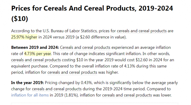Viewport: 191px width, 105px height.
Task: Click "cereals and cereal products" before "was higher"
Action: 72,73
